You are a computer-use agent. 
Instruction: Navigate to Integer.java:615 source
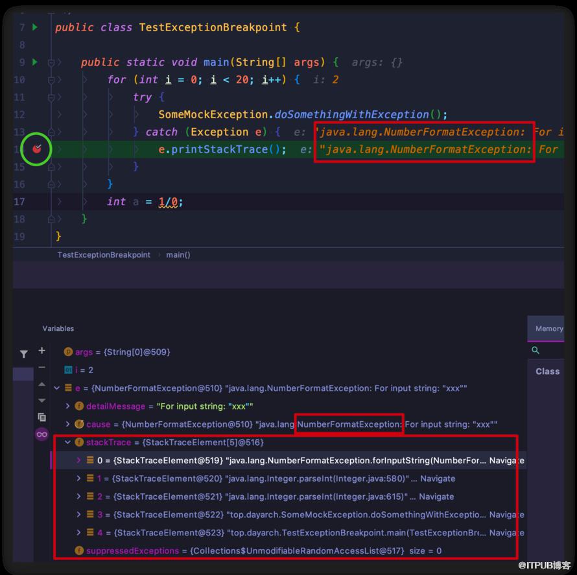pos(436,496)
